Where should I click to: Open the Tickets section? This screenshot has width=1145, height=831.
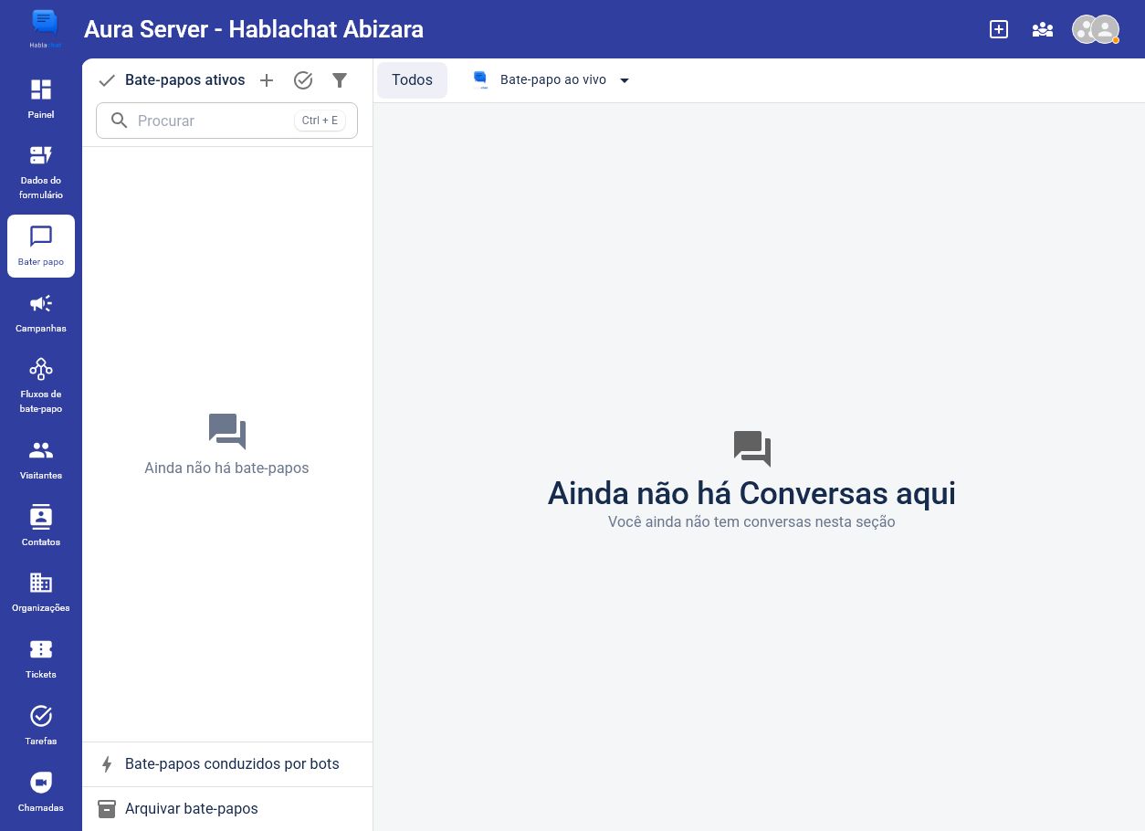point(41,659)
